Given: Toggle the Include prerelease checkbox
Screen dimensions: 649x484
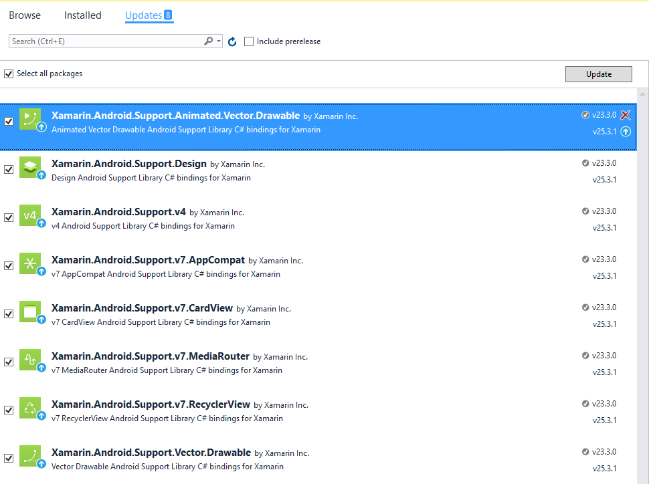Looking at the screenshot, I should coord(249,41).
